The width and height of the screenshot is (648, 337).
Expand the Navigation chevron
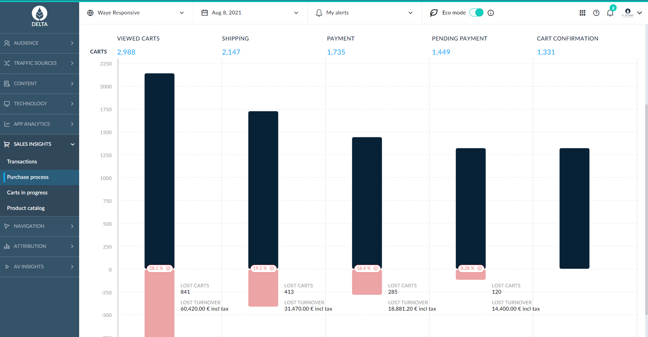tap(72, 226)
